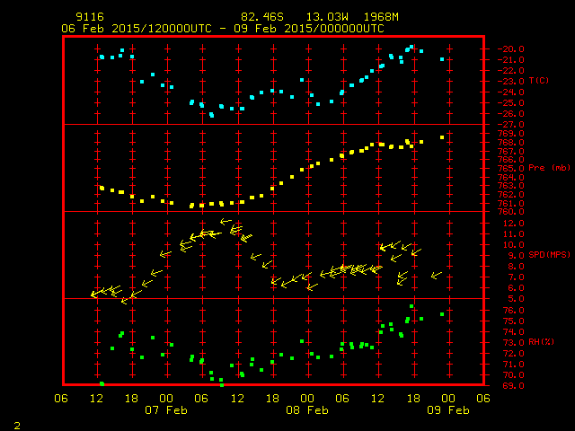Click the 00 hour label above 07 Feb
This screenshot has width=575, height=431.
(166, 399)
